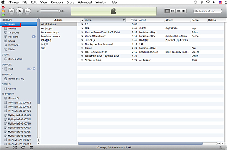Viewport: 227px width, 150px height.
Task: Select "Backstreet Boys" in artist browser
Action: (59, 32)
